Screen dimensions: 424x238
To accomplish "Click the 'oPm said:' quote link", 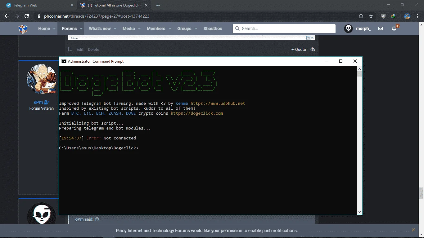I will point(84,219).
